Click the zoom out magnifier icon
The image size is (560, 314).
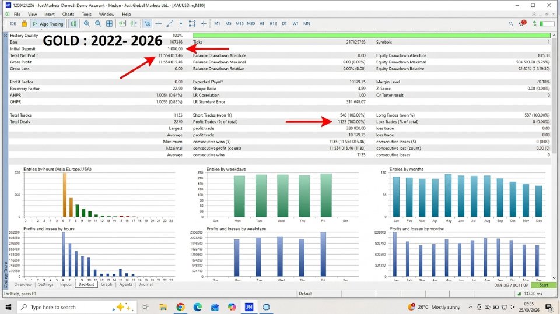coord(98,23)
